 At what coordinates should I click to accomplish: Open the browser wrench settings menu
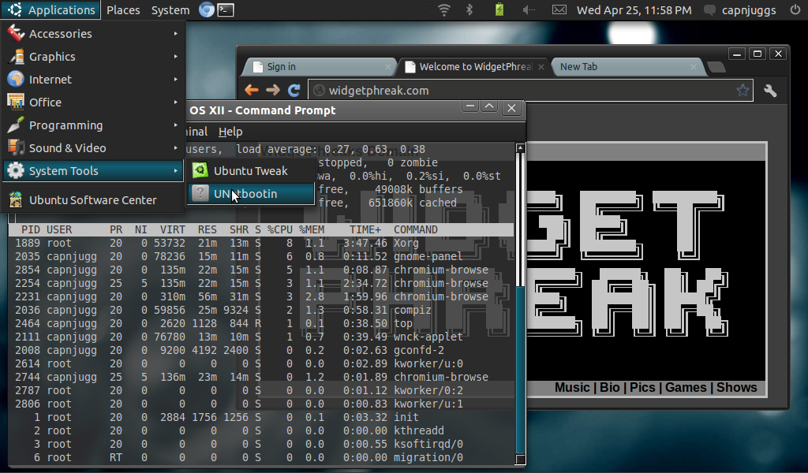(770, 91)
